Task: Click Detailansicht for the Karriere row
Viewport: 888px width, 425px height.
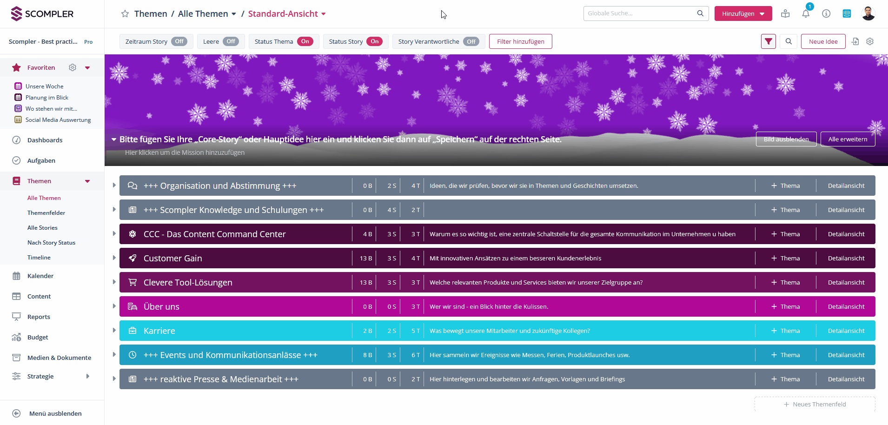Action: click(x=846, y=331)
